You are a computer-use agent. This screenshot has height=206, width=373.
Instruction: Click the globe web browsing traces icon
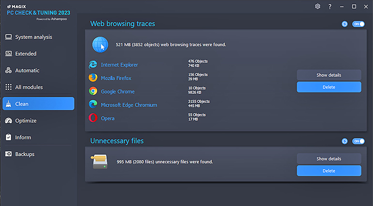100,44
